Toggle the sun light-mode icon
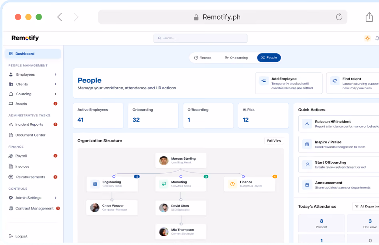379x245 pixels. point(367,38)
